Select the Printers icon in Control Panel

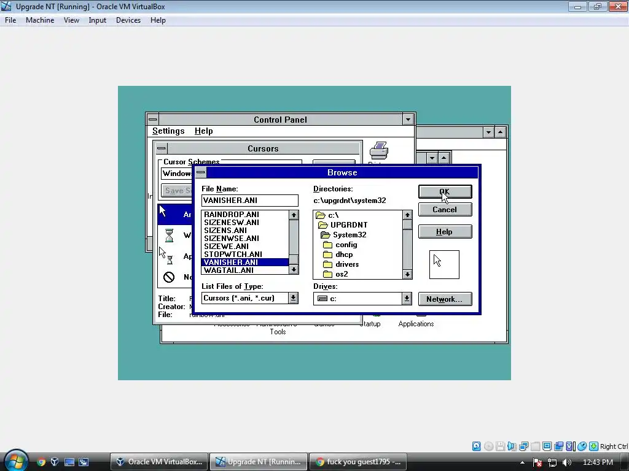(378, 151)
